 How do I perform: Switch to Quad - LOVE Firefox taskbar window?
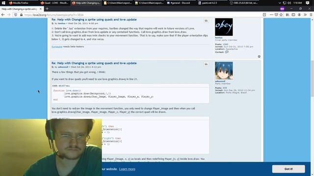54,3
